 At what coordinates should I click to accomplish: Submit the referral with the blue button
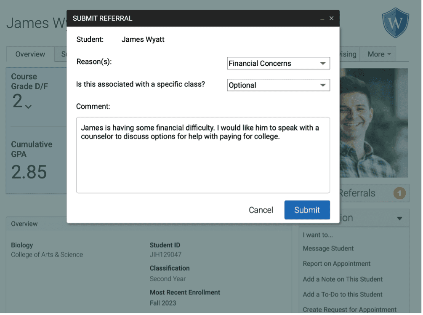(x=307, y=210)
